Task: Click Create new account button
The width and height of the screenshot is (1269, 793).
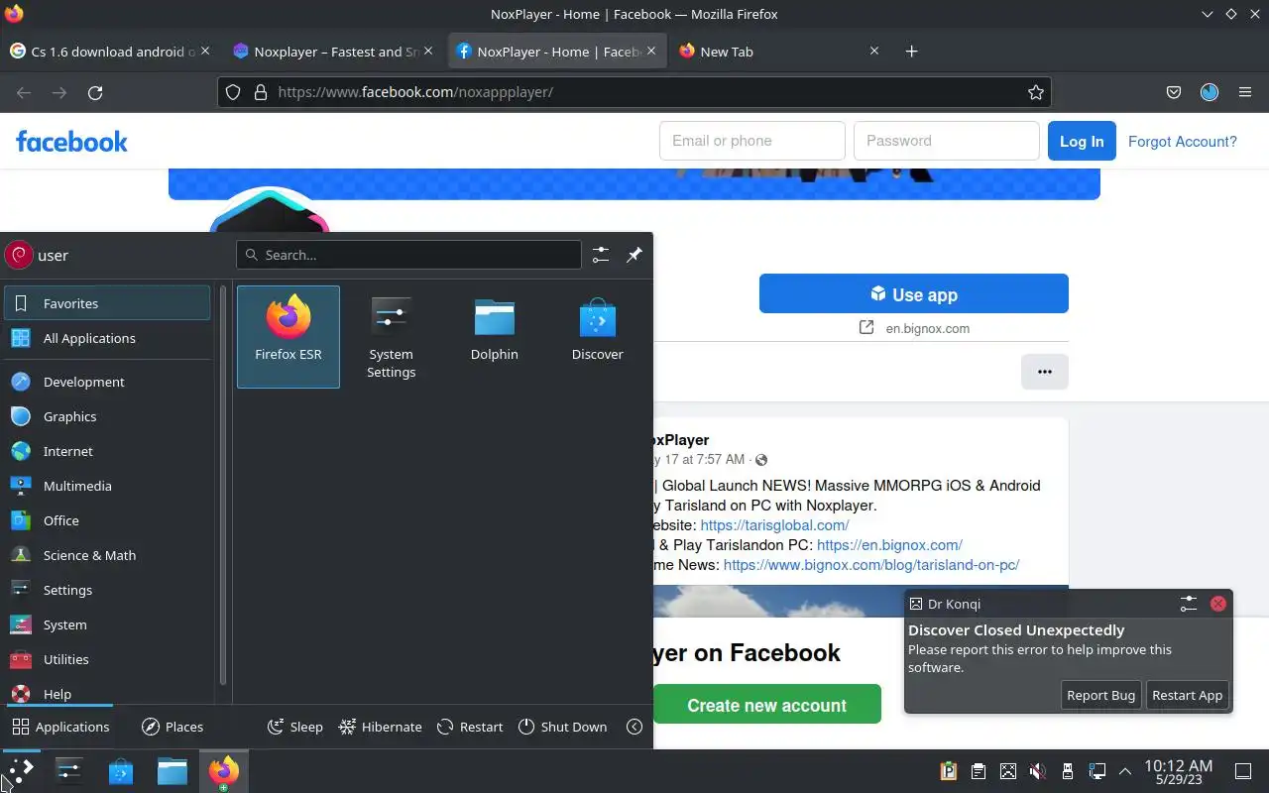Action: (767, 705)
